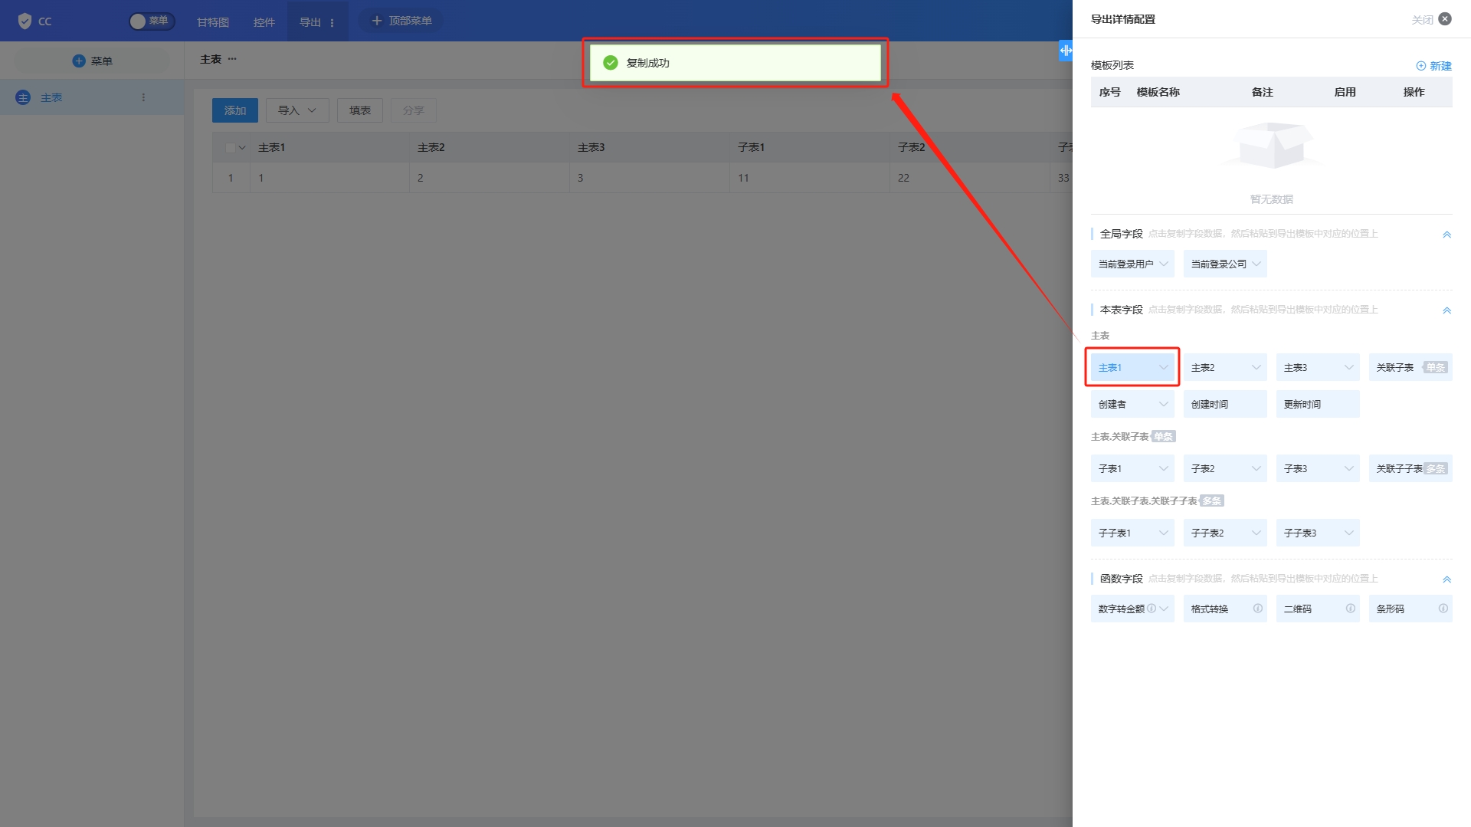Click the 添加 button
The image size is (1471, 827).
[x=235, y=110]
